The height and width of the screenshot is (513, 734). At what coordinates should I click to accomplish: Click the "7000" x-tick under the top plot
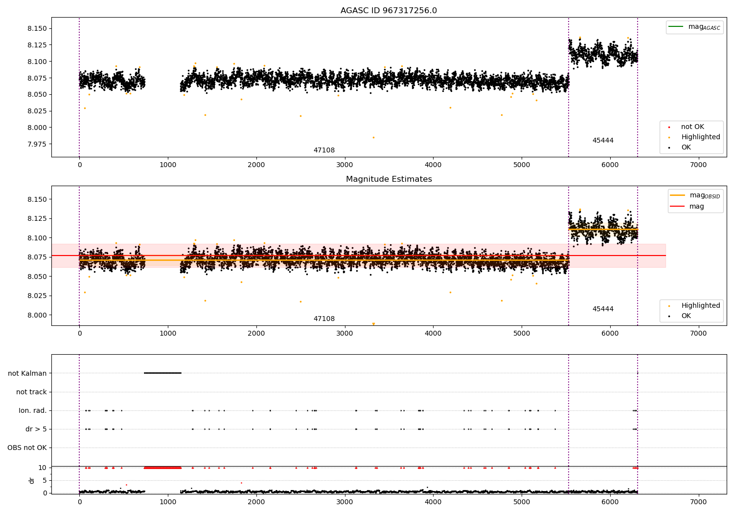698,165
